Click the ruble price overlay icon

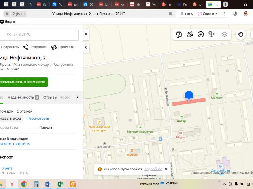coord(201,34)
